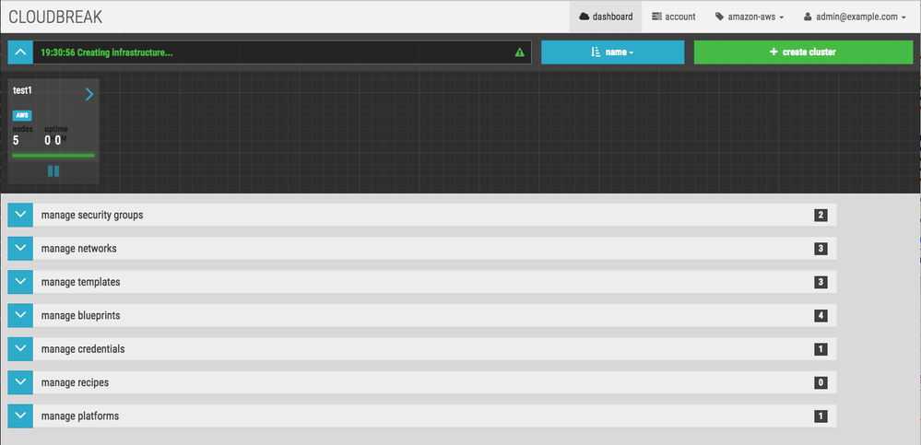Click the 'manage recipes' label

(75, 382)
